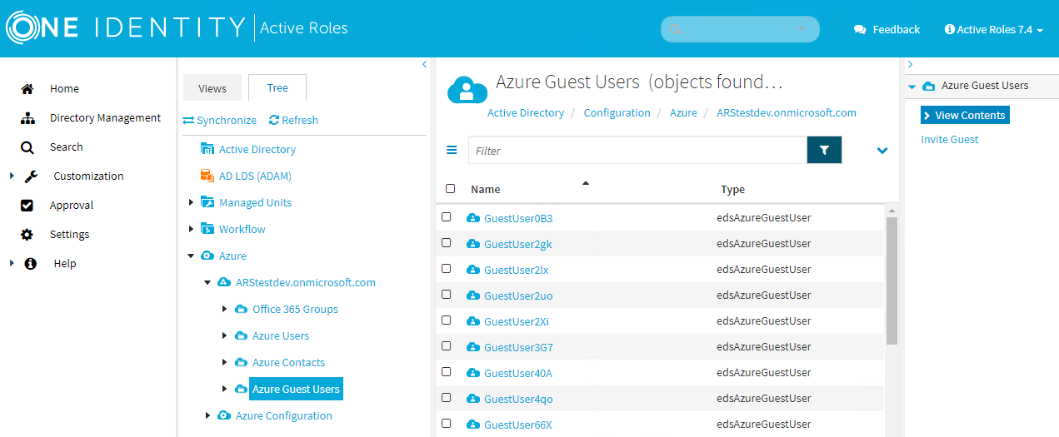Sort by the Name column header
The width and height of the screenshot is (1059, 437).
click(x=485, y=189)
